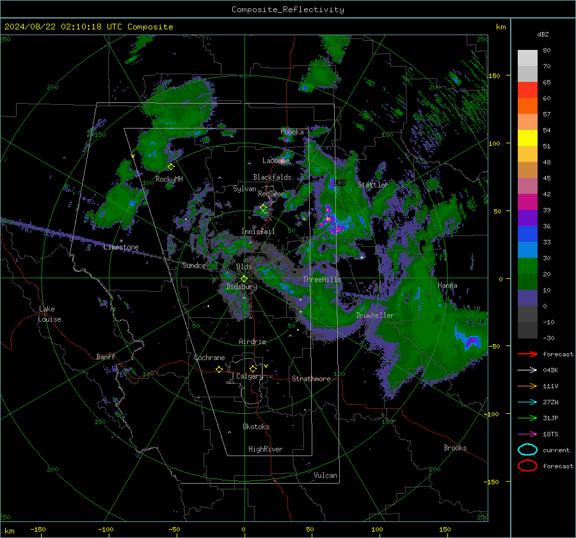This screenshot has width=576, height=538.
Task: Click the Lake Louise label
Action: 50,314
